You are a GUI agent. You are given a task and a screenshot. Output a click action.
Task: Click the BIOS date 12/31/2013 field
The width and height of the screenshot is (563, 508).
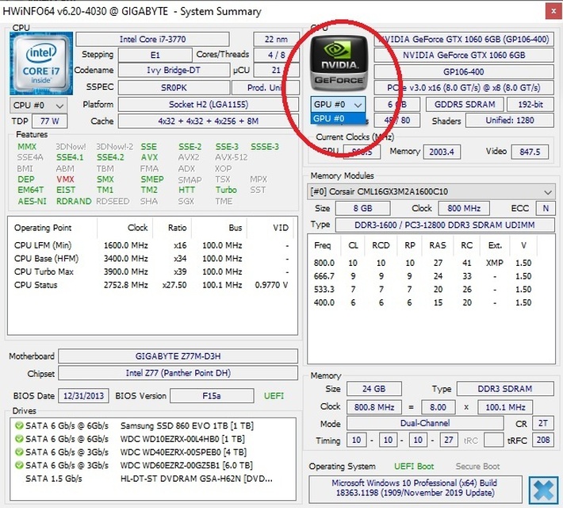pos(83,395)
